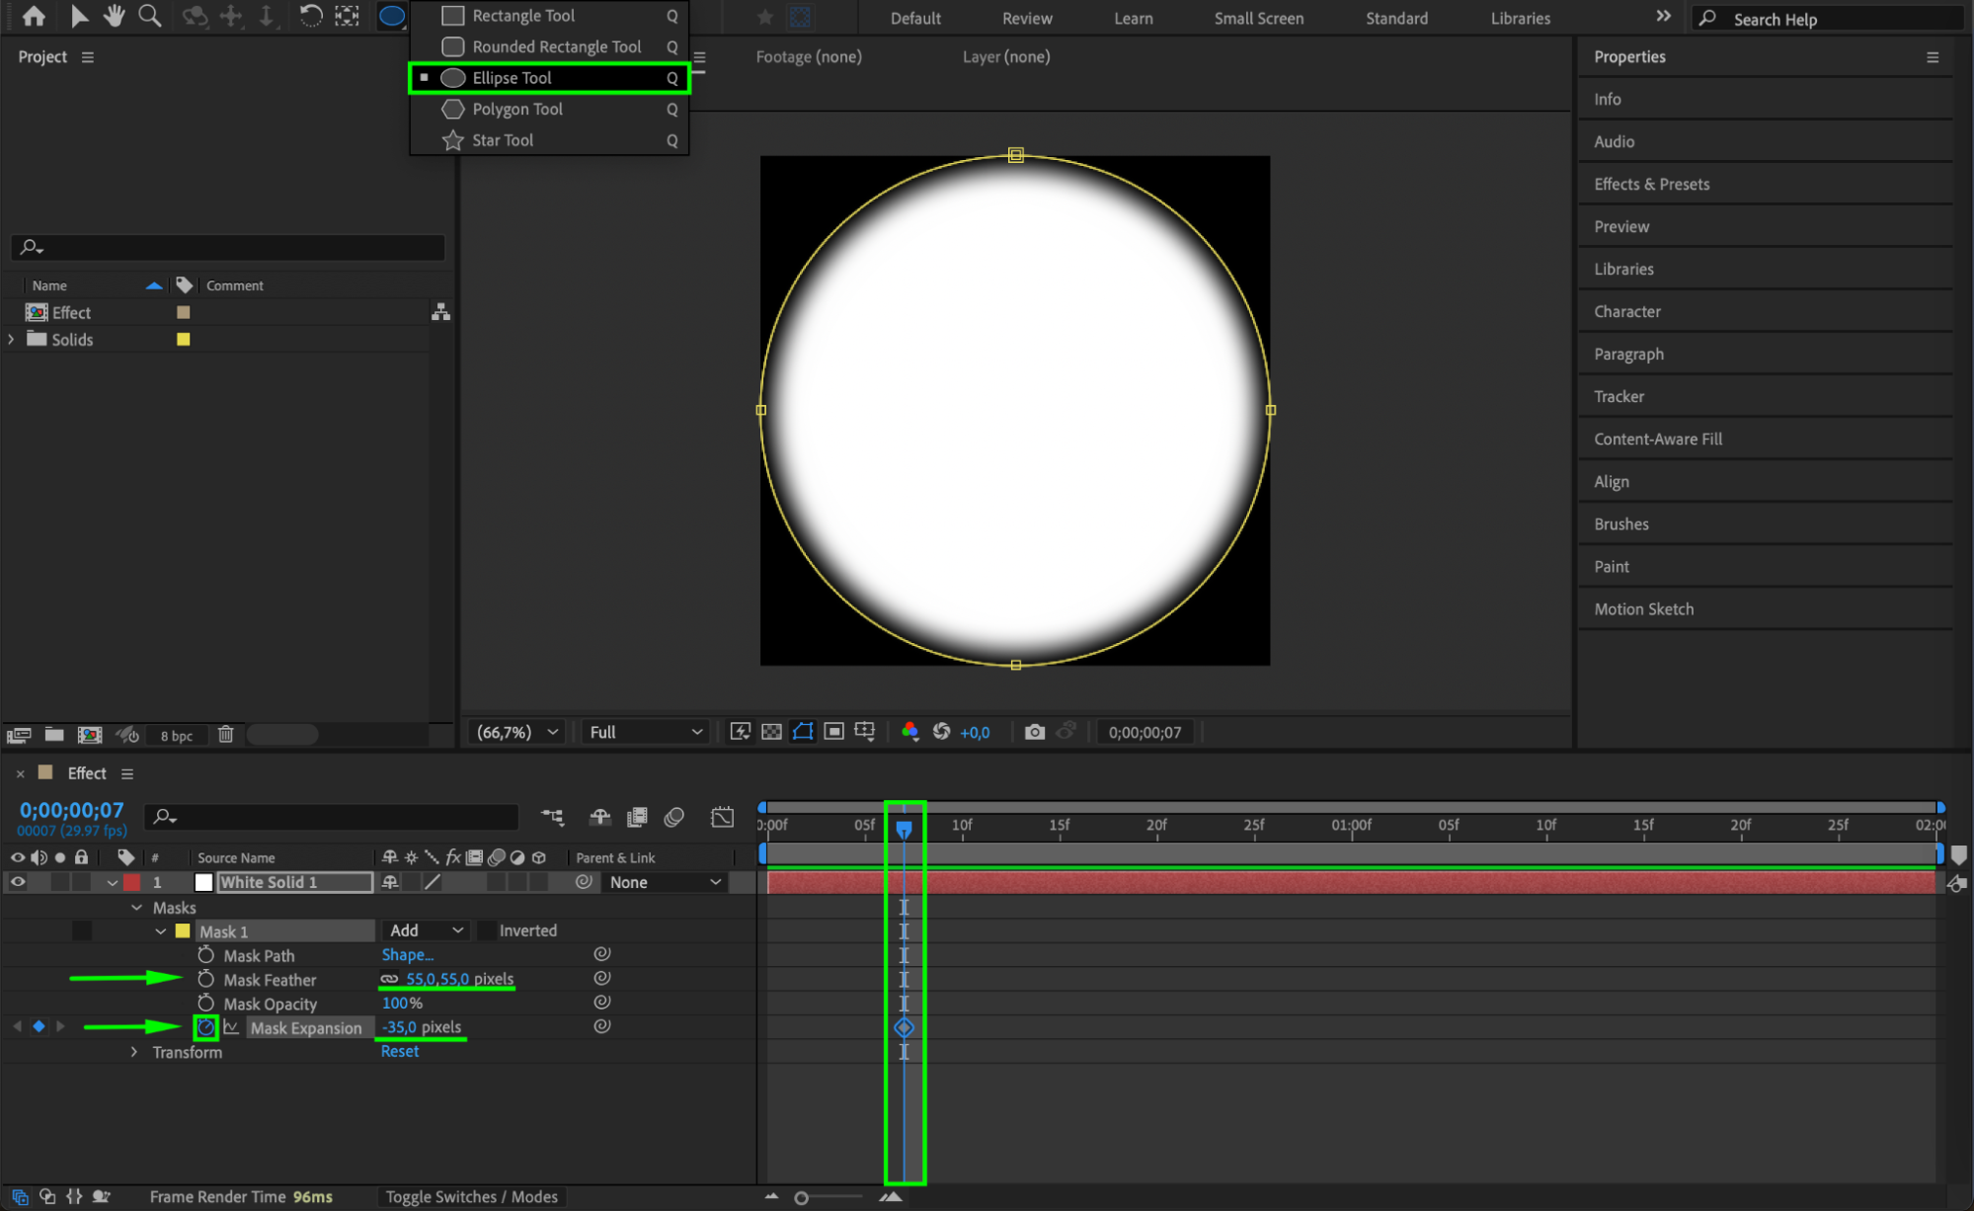Image resolution: width=1974 pixels, height=1211 pixels.
Task: Click the Home icon in toolbar
Action: tap(34, 16)
